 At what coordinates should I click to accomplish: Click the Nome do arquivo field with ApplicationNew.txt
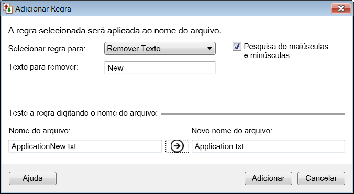click(85, 146)
